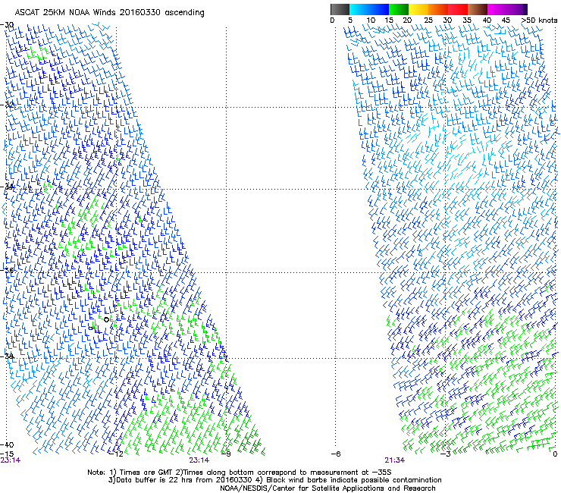Click the '-32' latitude axis label
The width and height of the screenshot is (561, 493).
[7, 105]
